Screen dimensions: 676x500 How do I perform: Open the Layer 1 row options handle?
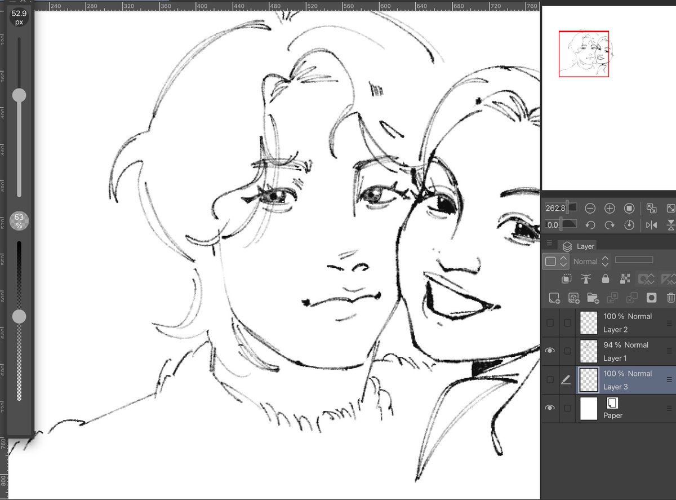point(669,352)
